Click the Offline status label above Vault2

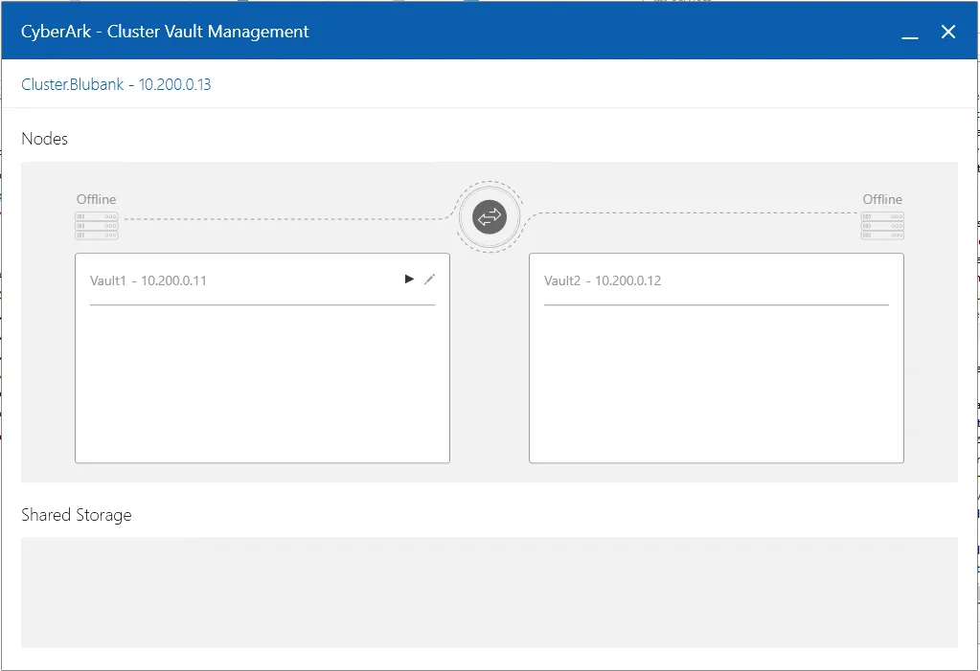pyautogui.click(x=882, y=199)
